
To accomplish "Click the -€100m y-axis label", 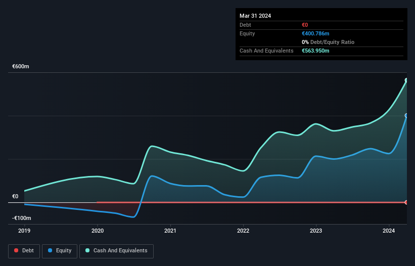I will pos(22,218).
